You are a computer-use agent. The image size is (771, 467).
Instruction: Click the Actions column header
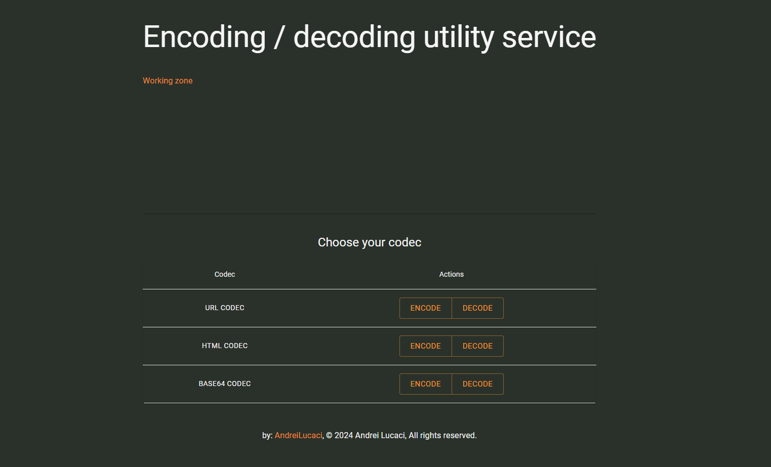pos(452,274)
